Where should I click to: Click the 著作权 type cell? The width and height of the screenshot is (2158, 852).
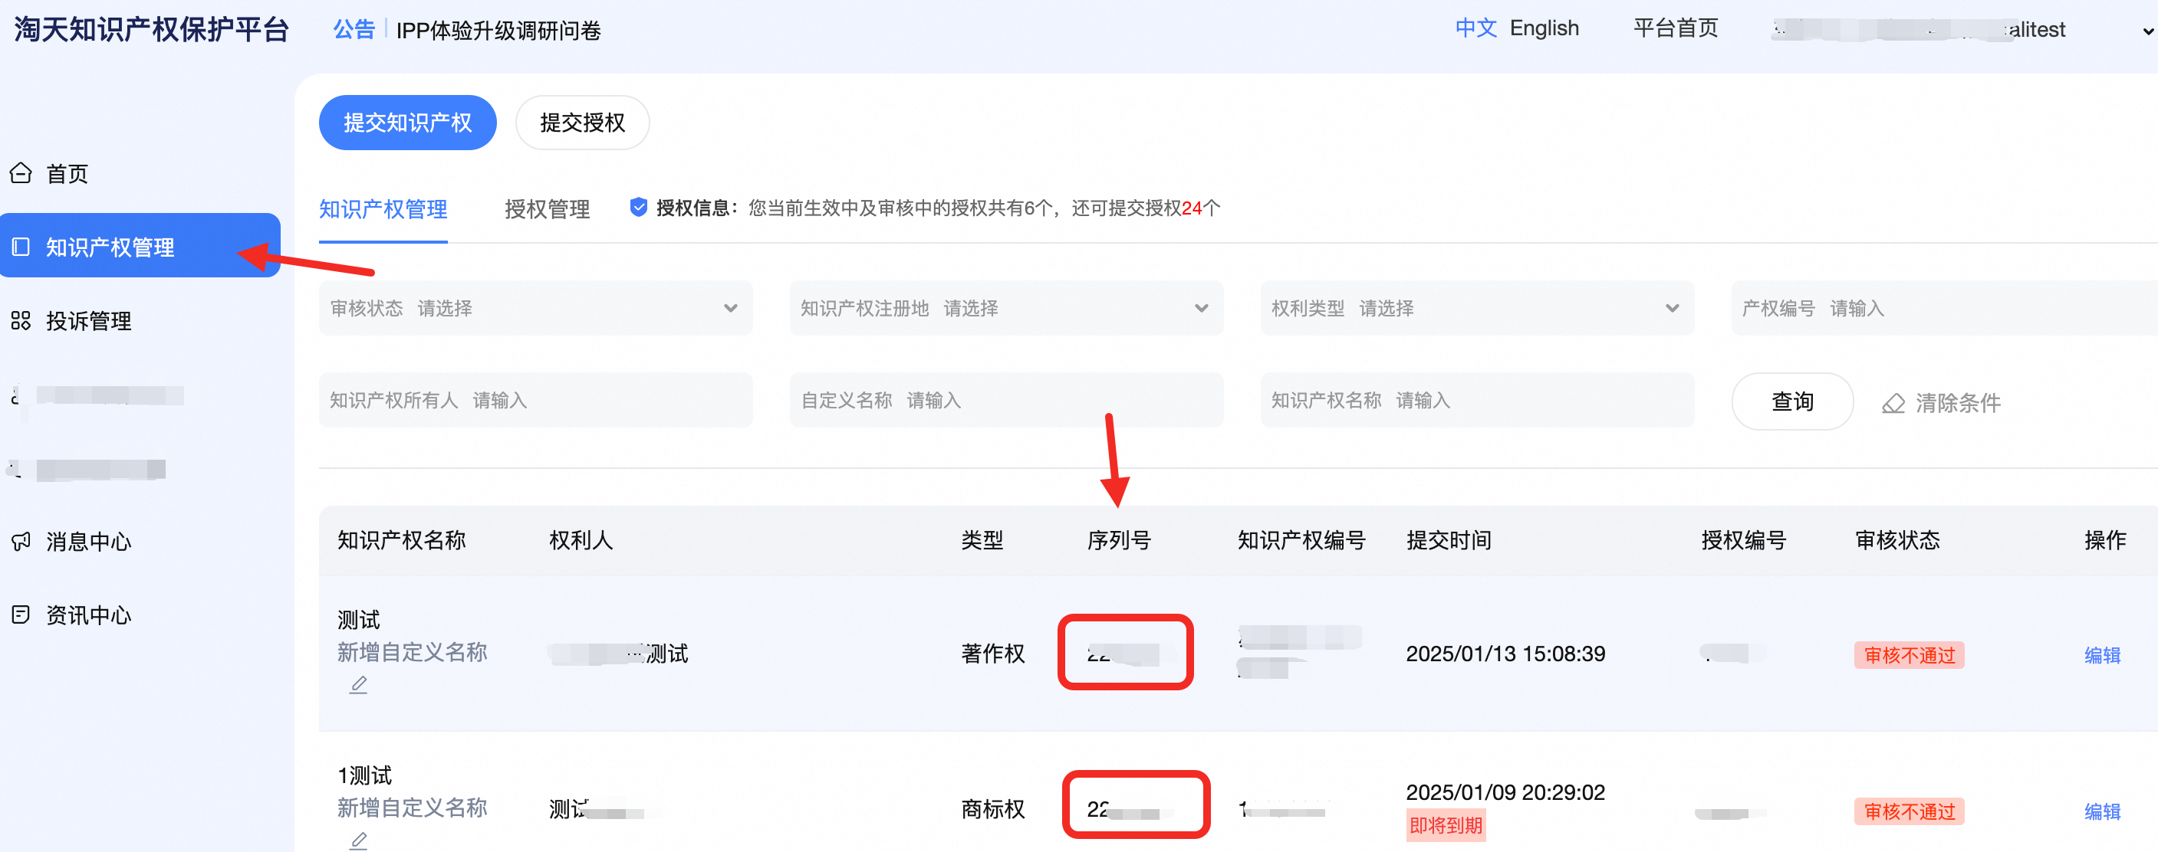coord(992,654)
